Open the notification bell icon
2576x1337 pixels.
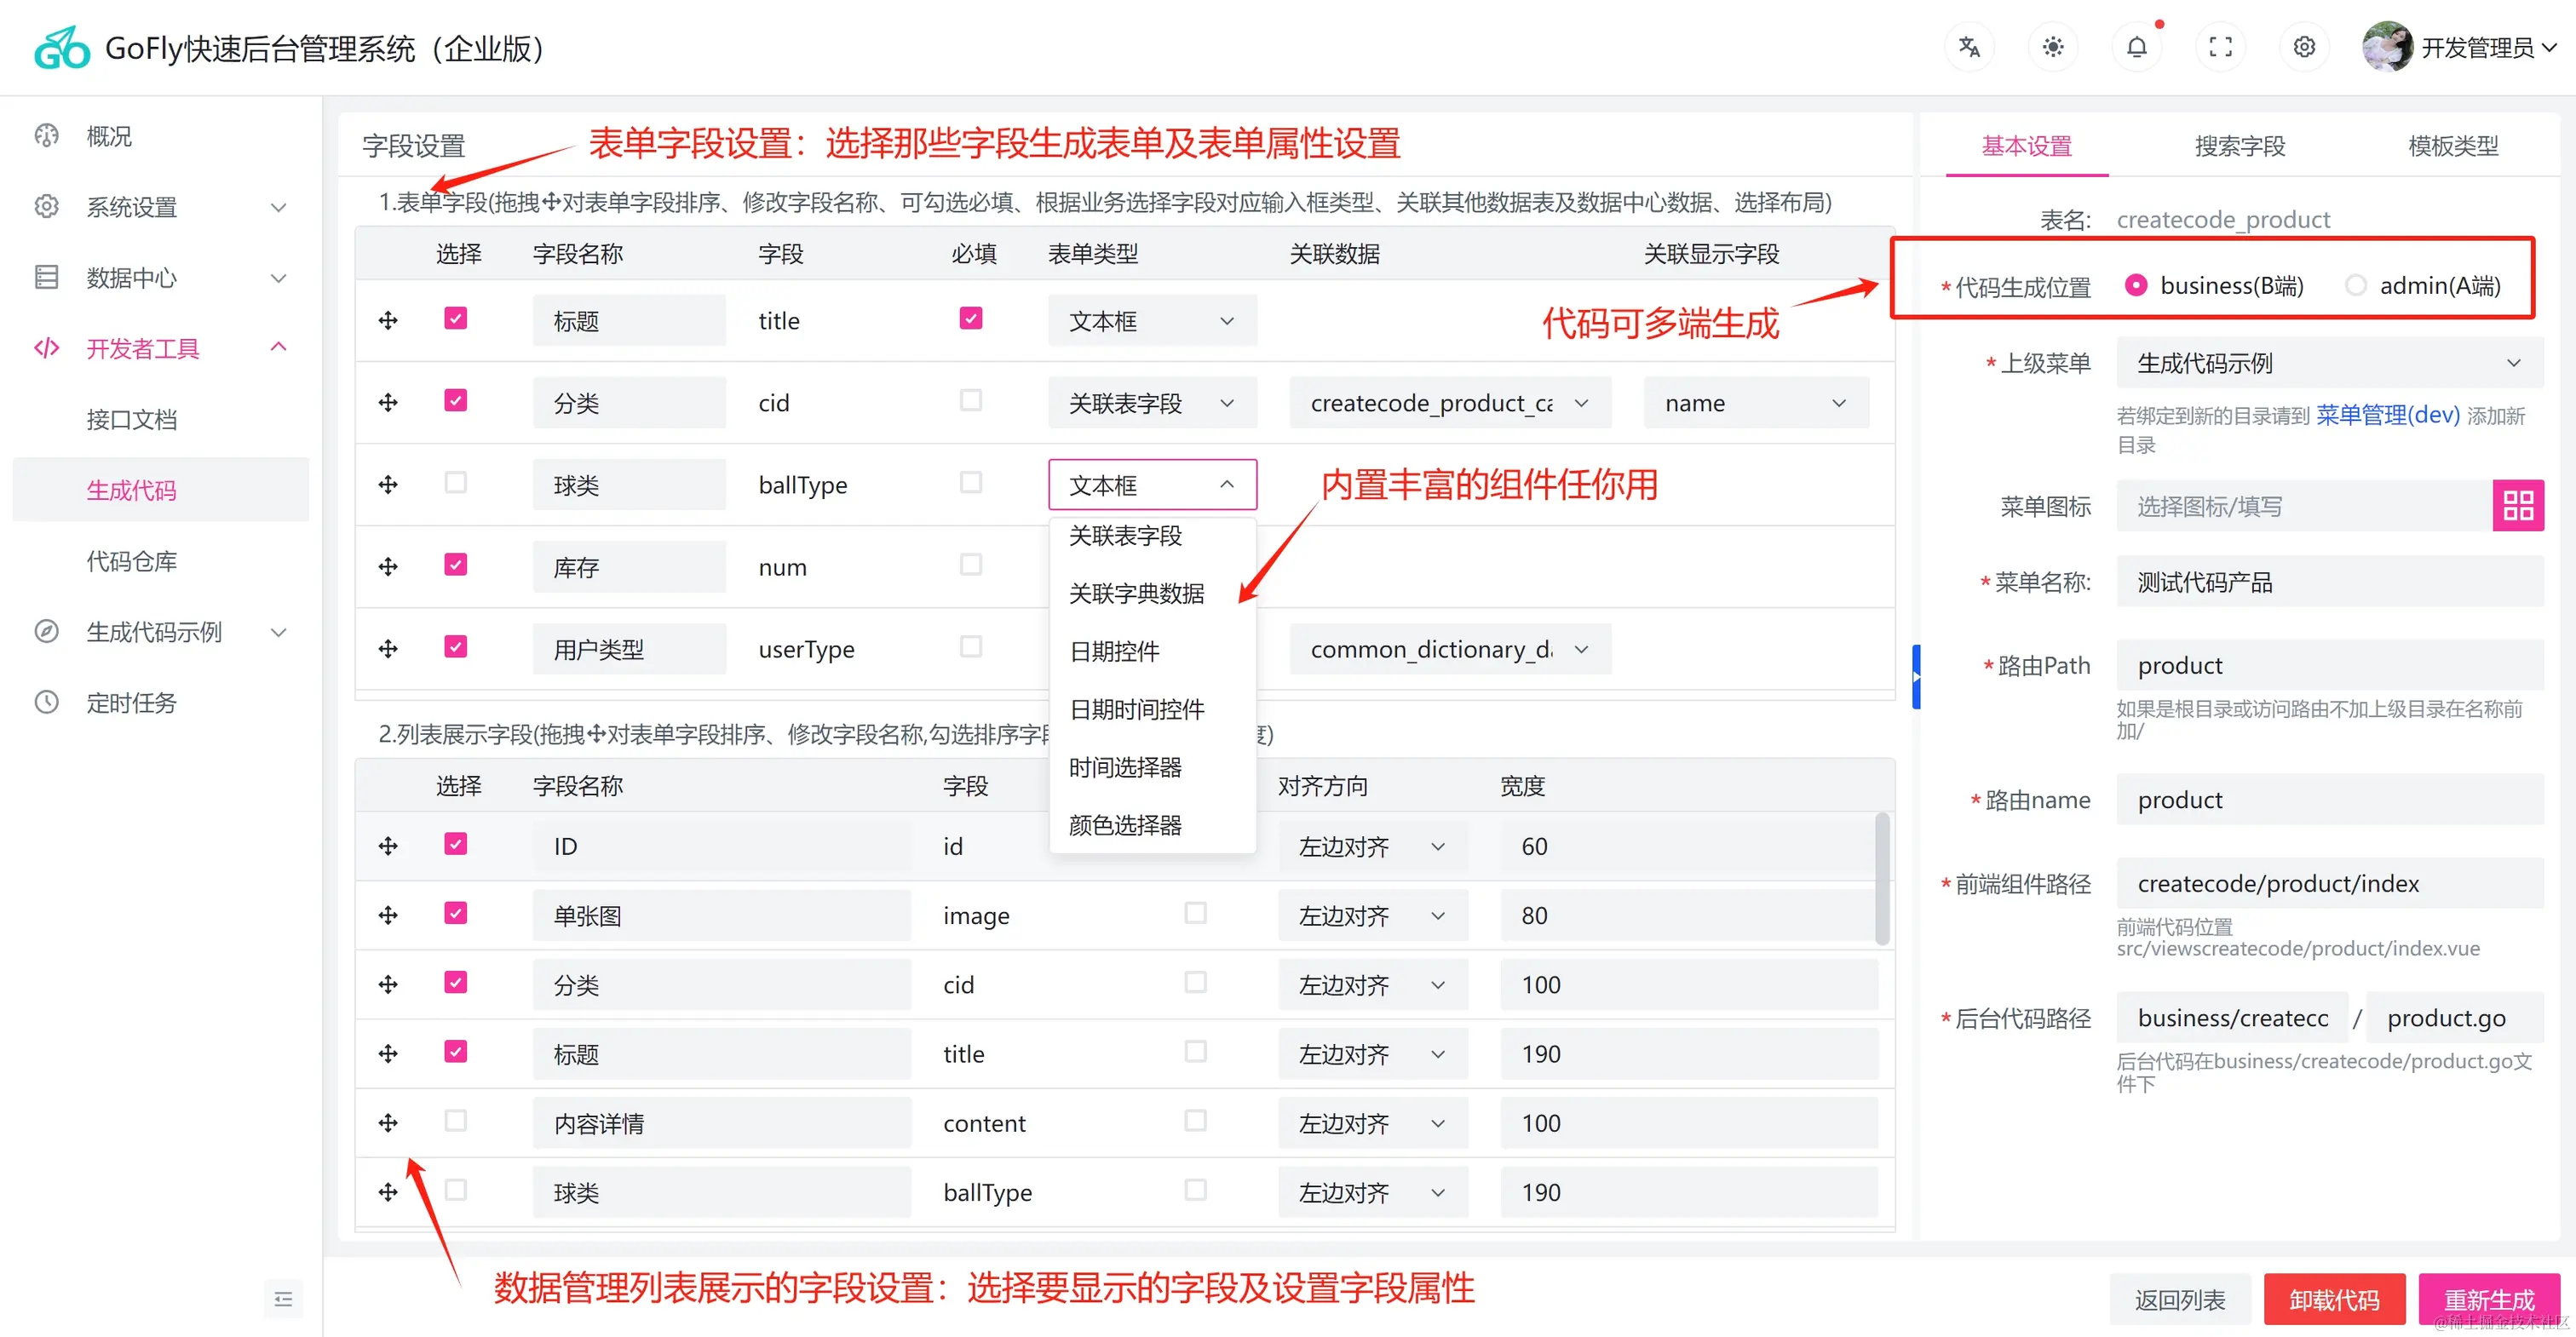(x=2136, y=47)
